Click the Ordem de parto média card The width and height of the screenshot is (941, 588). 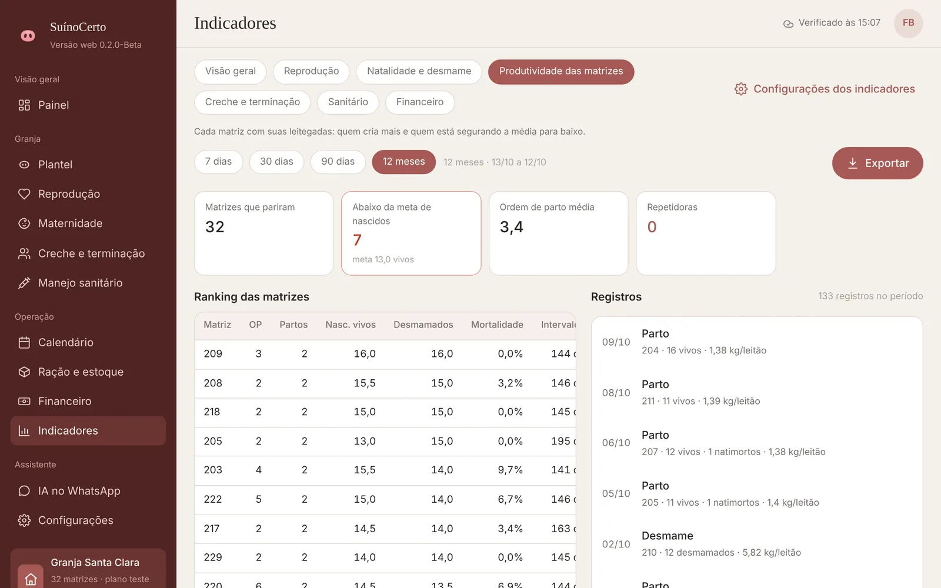point(559,233)
